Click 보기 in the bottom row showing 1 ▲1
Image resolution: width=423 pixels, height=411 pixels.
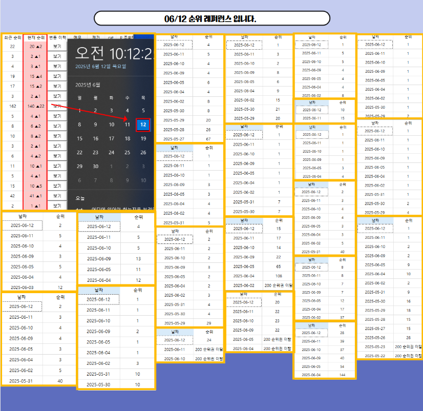tap(57, 206)
